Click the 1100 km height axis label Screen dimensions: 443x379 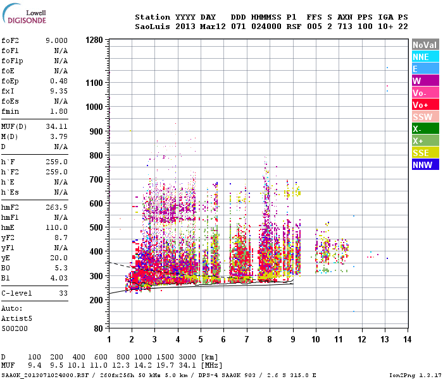coord(94,83)
